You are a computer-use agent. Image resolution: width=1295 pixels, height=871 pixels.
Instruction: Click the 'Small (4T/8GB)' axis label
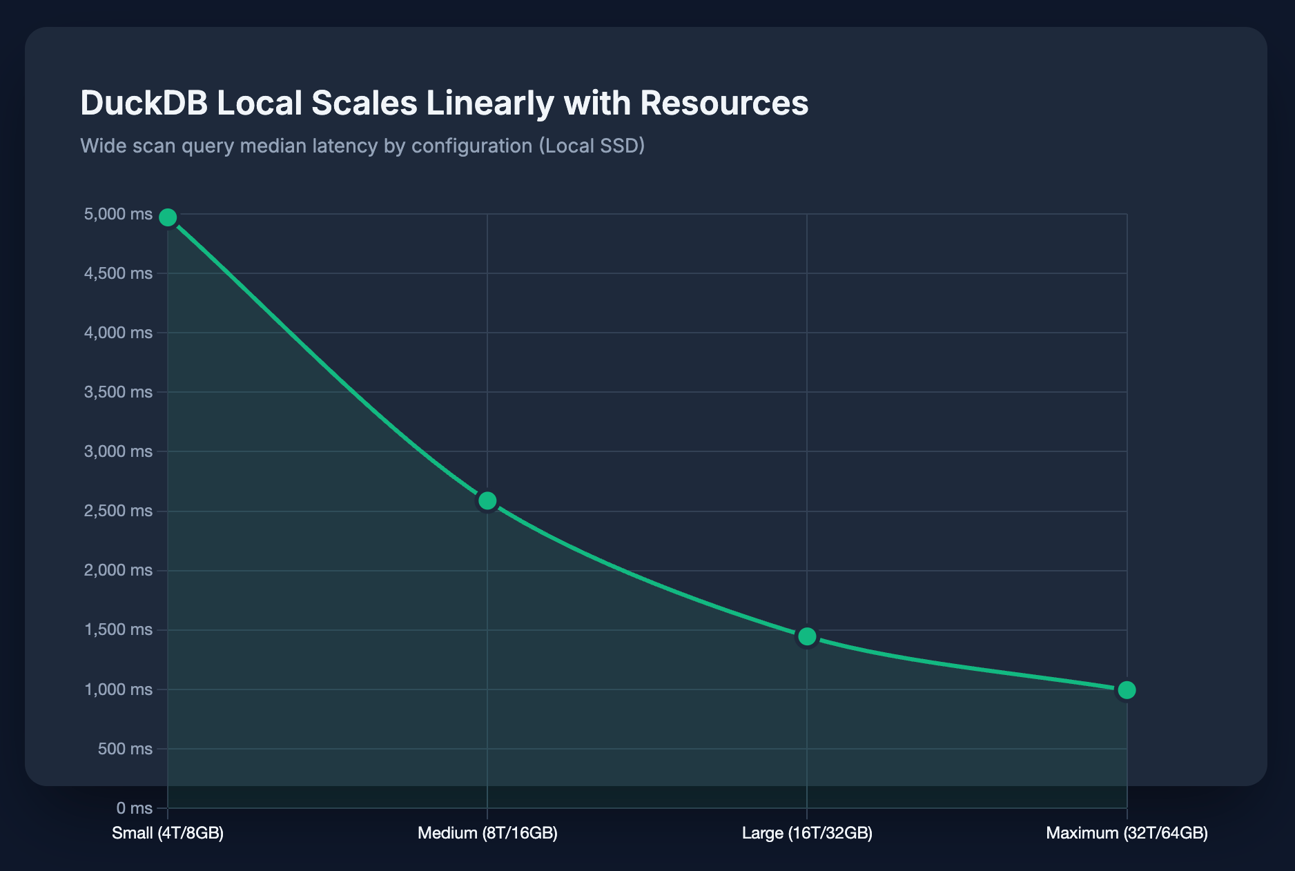tap(168, 833)
